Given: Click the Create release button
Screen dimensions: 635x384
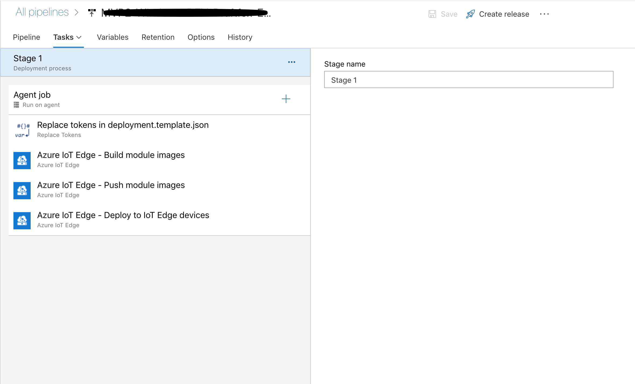Looking at the screenshot, I should click(504, 14).
